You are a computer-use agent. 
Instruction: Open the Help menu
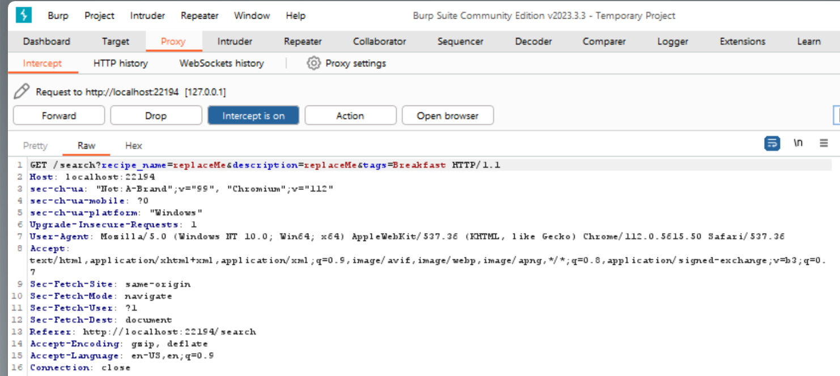pos(295,16)
